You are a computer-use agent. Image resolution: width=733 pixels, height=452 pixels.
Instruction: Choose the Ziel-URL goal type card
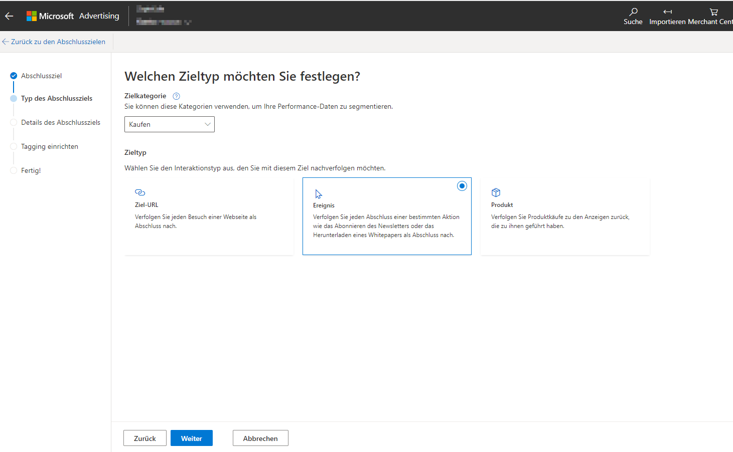pos(209,216)
